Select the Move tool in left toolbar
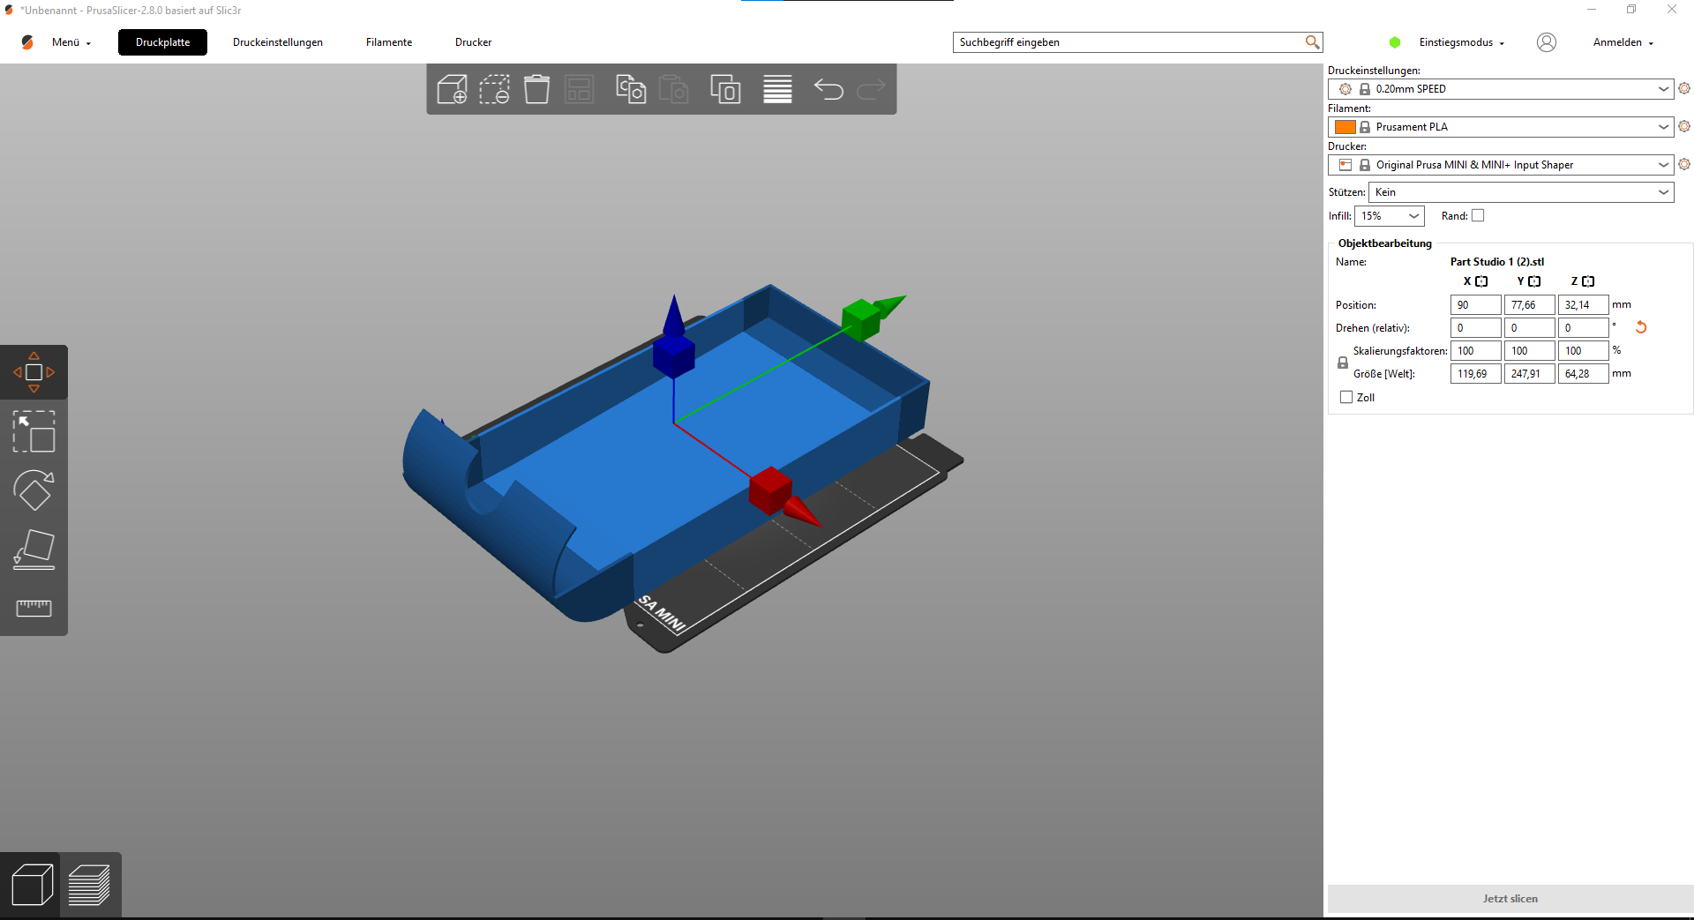This screenshot has height=920, width=1694. (34, 372)
